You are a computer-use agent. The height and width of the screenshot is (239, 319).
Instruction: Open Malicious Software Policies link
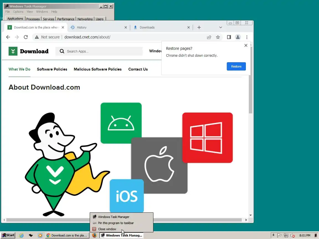click(x=98, y=69)
